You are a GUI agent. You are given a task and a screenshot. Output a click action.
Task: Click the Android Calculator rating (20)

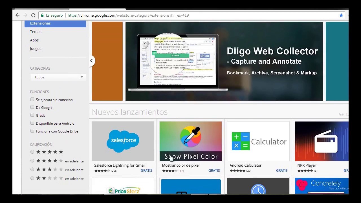(241, 171)
